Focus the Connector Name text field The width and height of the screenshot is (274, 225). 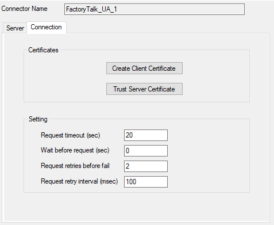pos(155,9)
